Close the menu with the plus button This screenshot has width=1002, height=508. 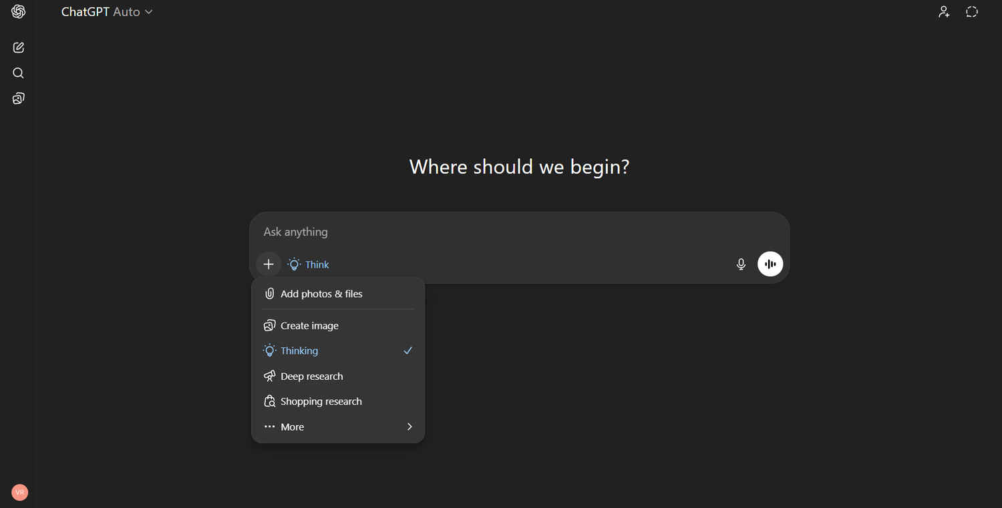point(269,264)
